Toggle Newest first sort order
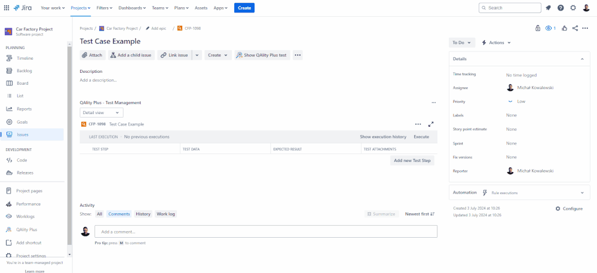597x273 pixels. click(x=420, y=214)
